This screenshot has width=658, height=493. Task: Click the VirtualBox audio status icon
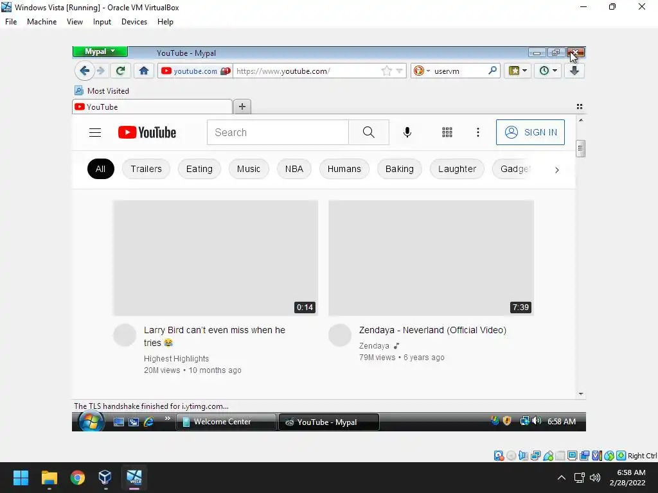523,456
